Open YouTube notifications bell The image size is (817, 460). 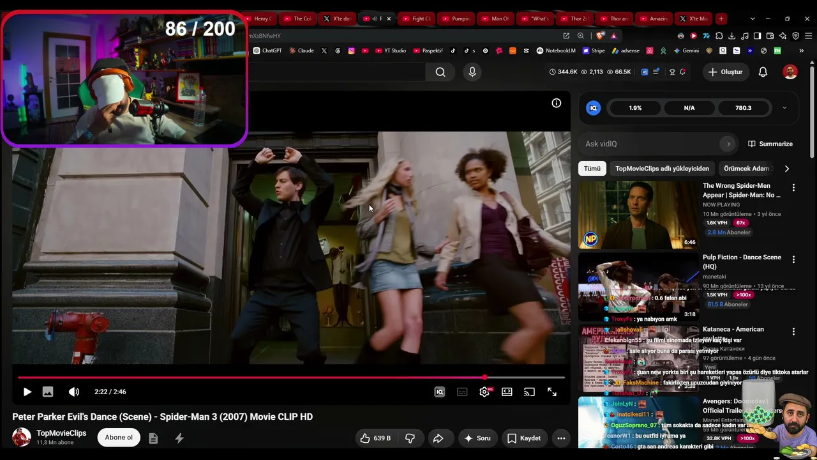point(763,72)
